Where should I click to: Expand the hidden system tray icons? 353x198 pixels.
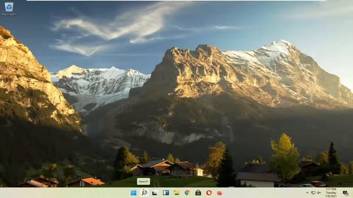(307, 193)
